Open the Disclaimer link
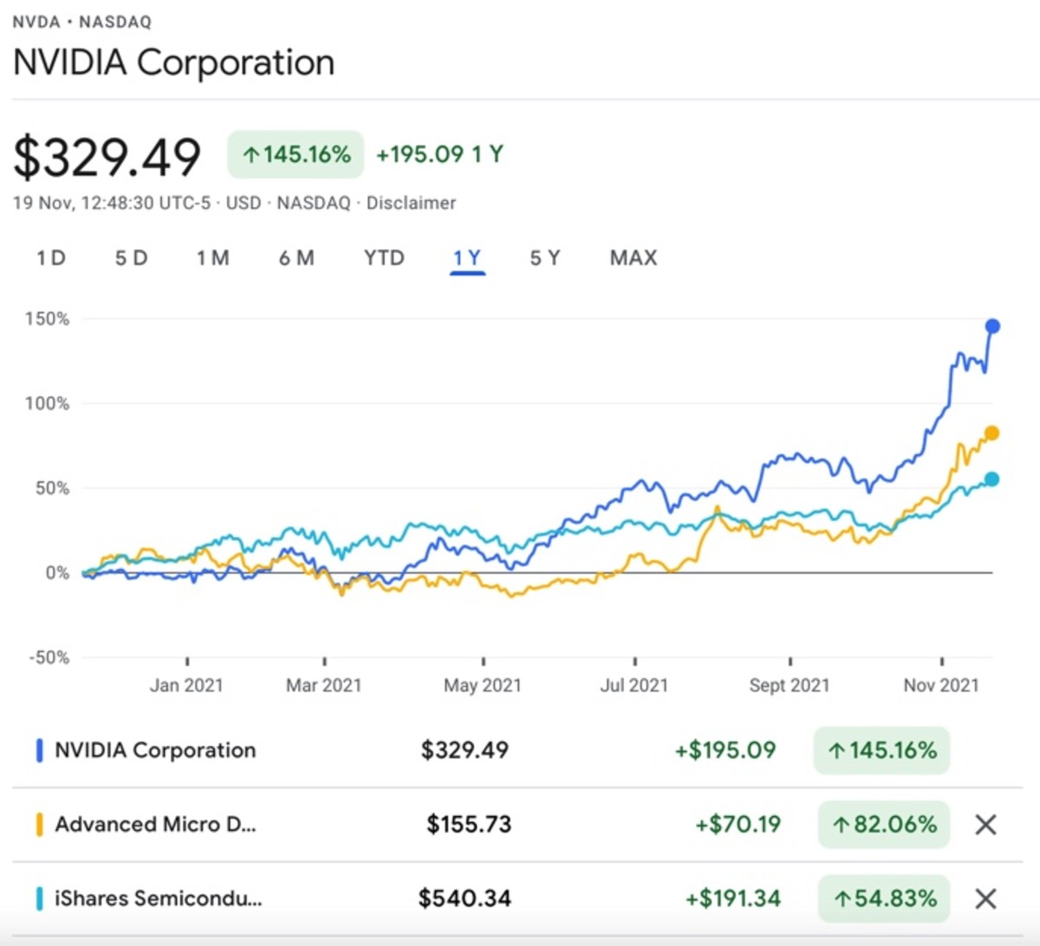 (411, 203)
